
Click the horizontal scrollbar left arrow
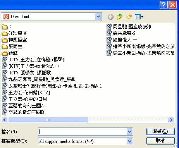pyautogui.click(x=5, y=120)
